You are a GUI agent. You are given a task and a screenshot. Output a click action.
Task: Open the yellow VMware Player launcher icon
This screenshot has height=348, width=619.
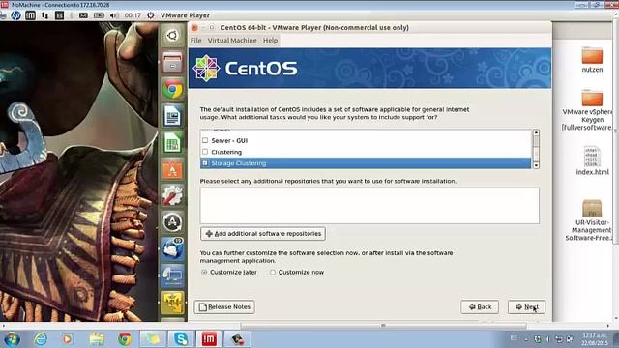[172, 303]
